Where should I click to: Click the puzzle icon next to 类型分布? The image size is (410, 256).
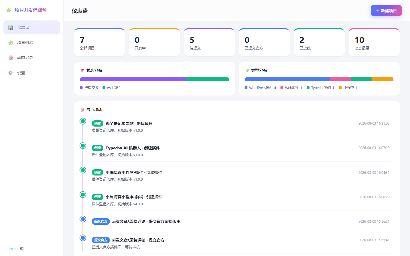247,70
